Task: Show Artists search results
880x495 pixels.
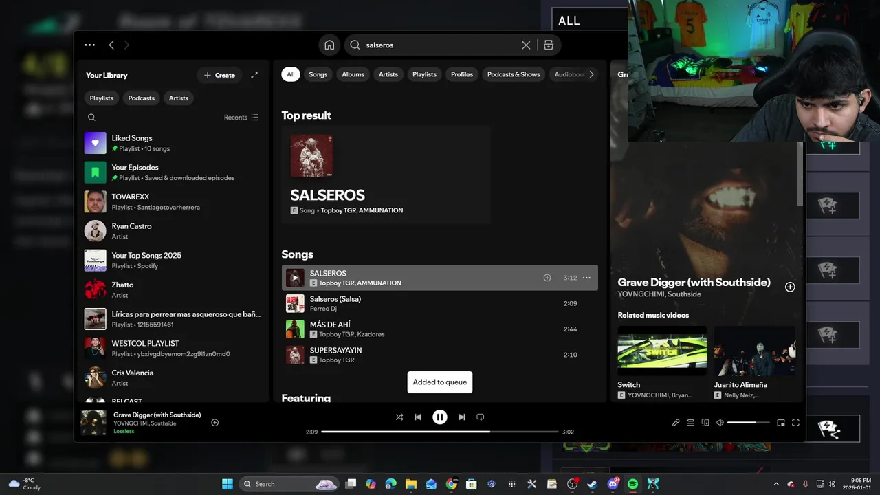Action: [388, 74]
